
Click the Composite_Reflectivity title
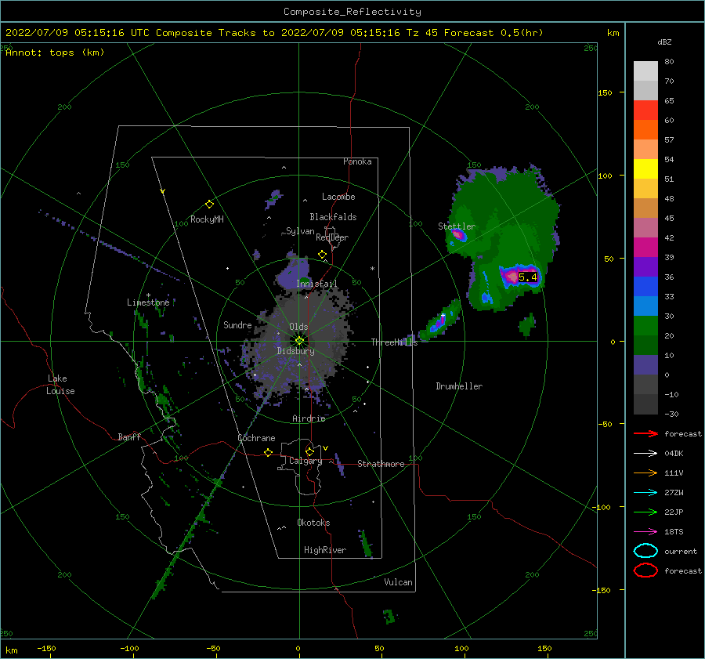tap(352, 12)
